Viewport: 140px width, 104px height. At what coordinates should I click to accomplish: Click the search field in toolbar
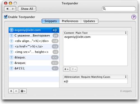tap(119, 9)
